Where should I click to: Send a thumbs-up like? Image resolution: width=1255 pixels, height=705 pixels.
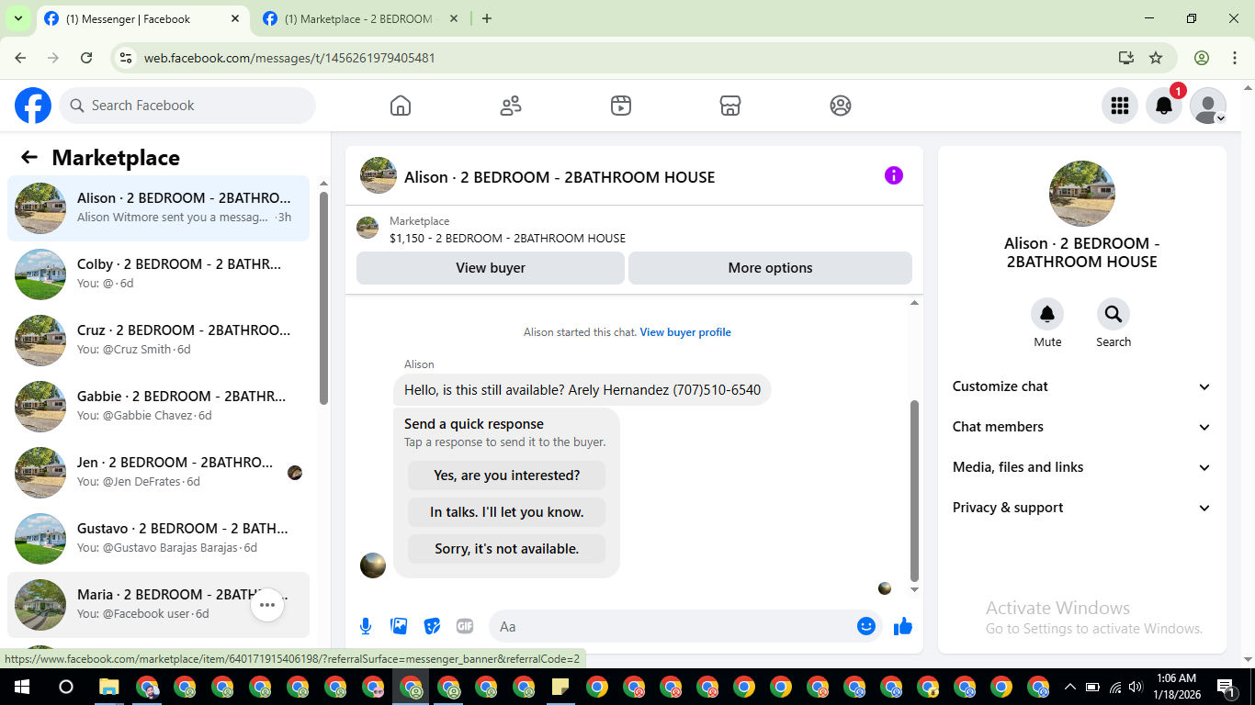[903, 626]
